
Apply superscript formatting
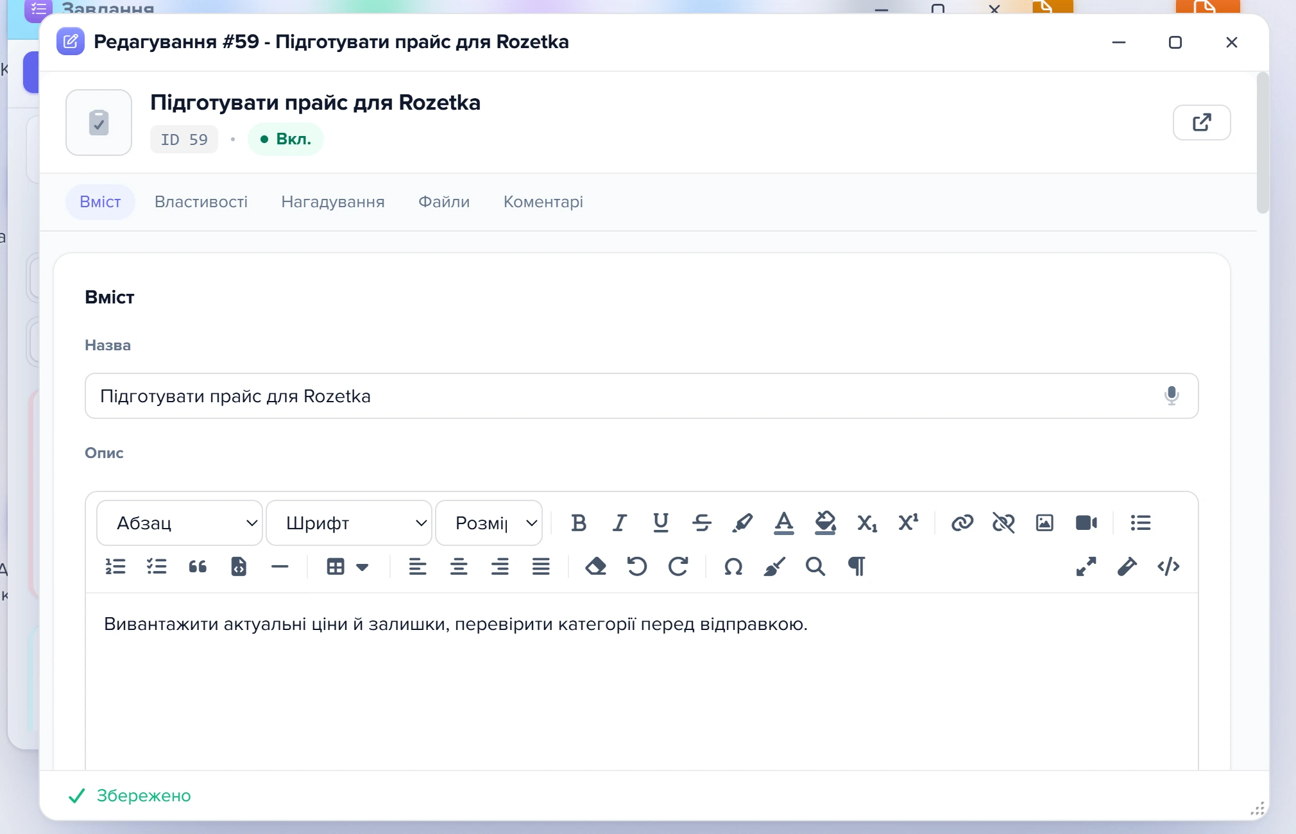point(908,523)
